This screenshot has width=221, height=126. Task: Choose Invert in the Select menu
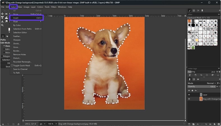pos(26,18)
